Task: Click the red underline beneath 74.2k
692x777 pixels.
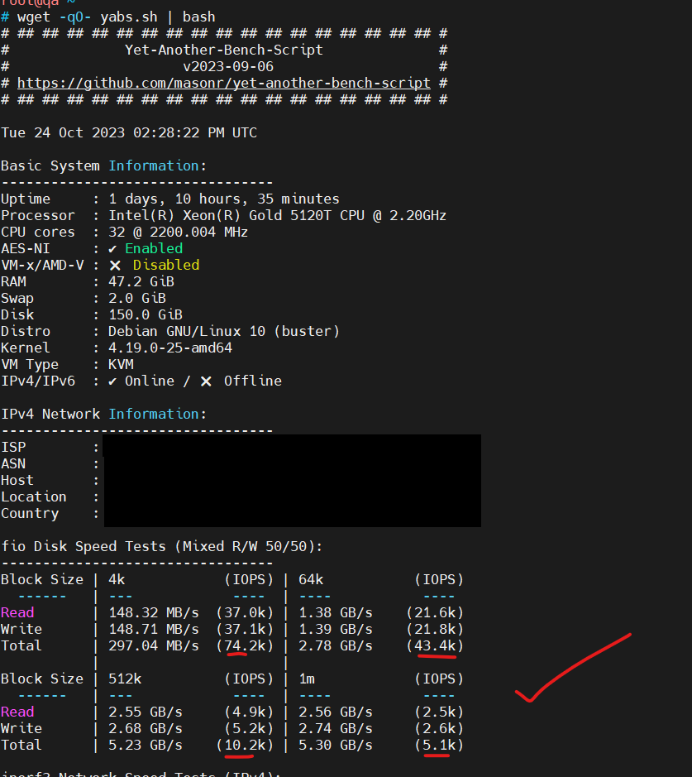Action: coord(236,655)
